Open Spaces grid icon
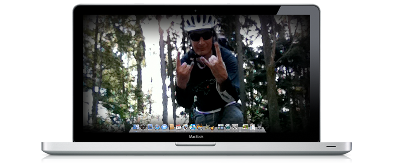 [x=221, y=127]
